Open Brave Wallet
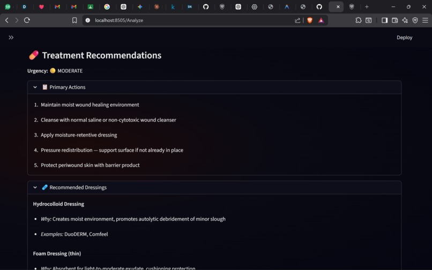The width and height of the screenshot is (432, 270). click(x=395, y=20)
